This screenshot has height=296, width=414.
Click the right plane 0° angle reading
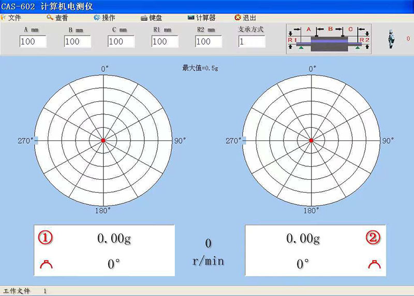click(x=303, y=264)
